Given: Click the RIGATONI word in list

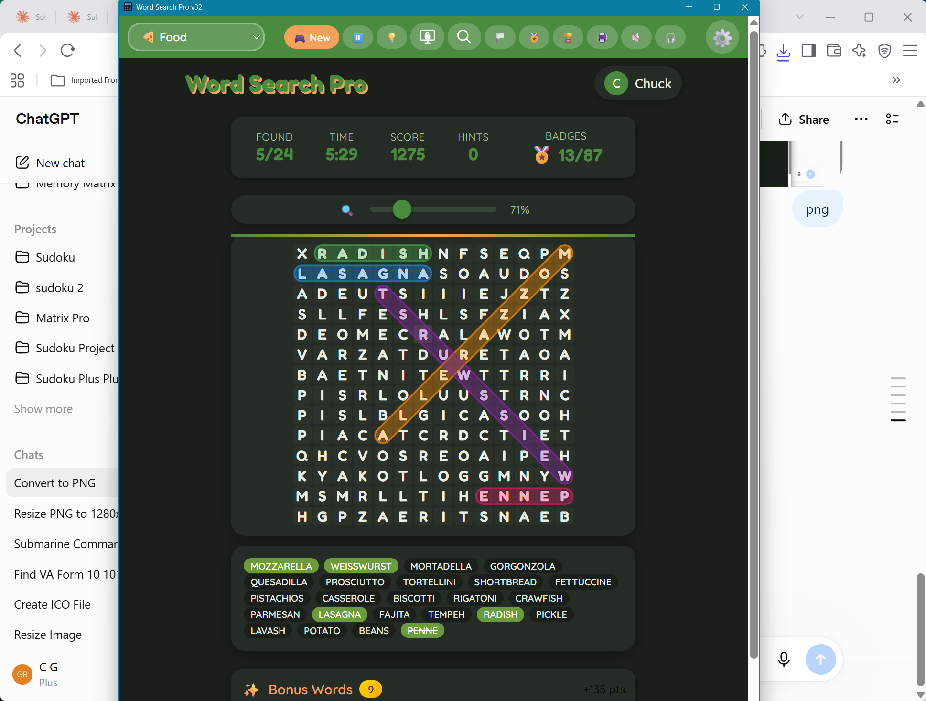Looking at the screenshot, I should point(475,598).
